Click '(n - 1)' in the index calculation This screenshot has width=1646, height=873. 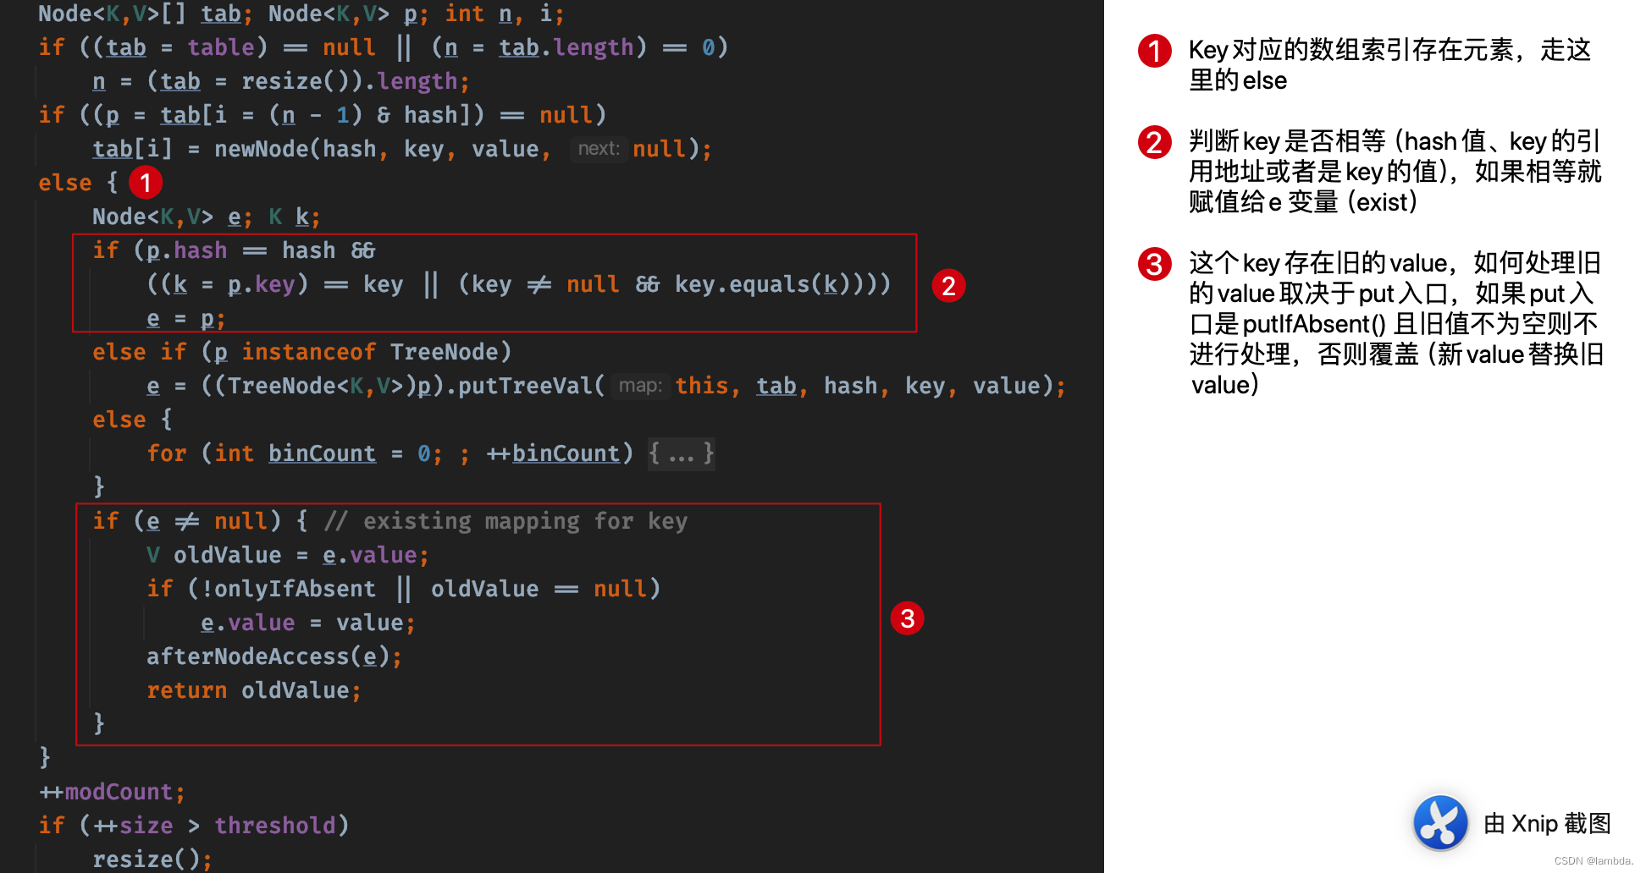[316, 115]
